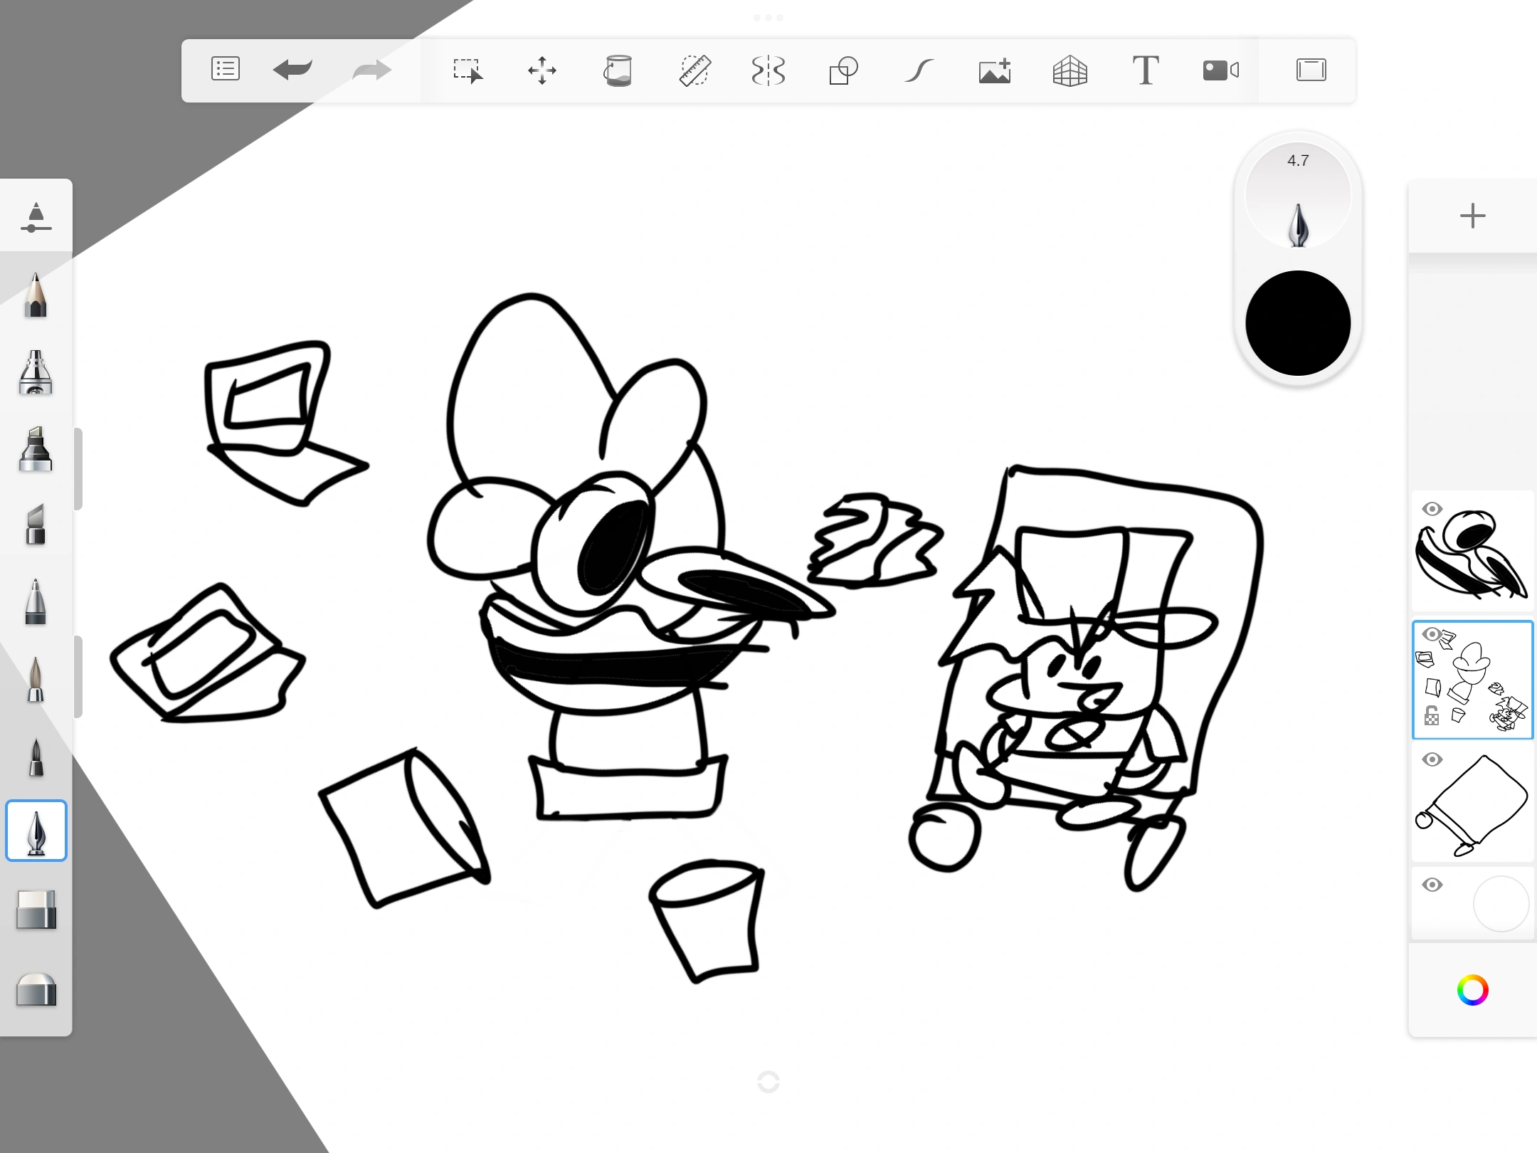
Task: Toggle visibility of the bag sketch layer
Action: (x=1432, y=759)
